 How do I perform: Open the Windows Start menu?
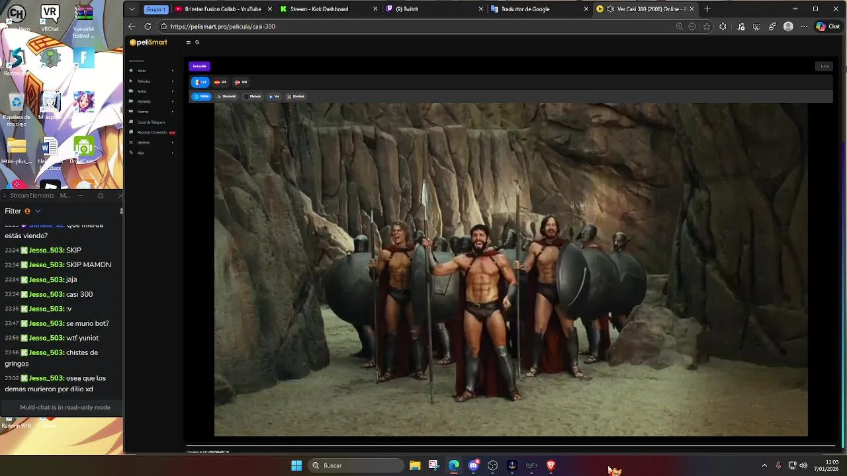pos(296,465)
